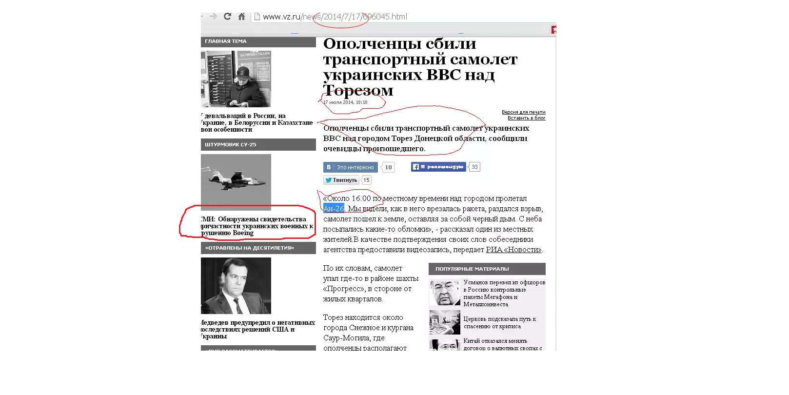789x395 pixels.
Task: Share via VK "Это интересно" button
Action: coord(351,167)
